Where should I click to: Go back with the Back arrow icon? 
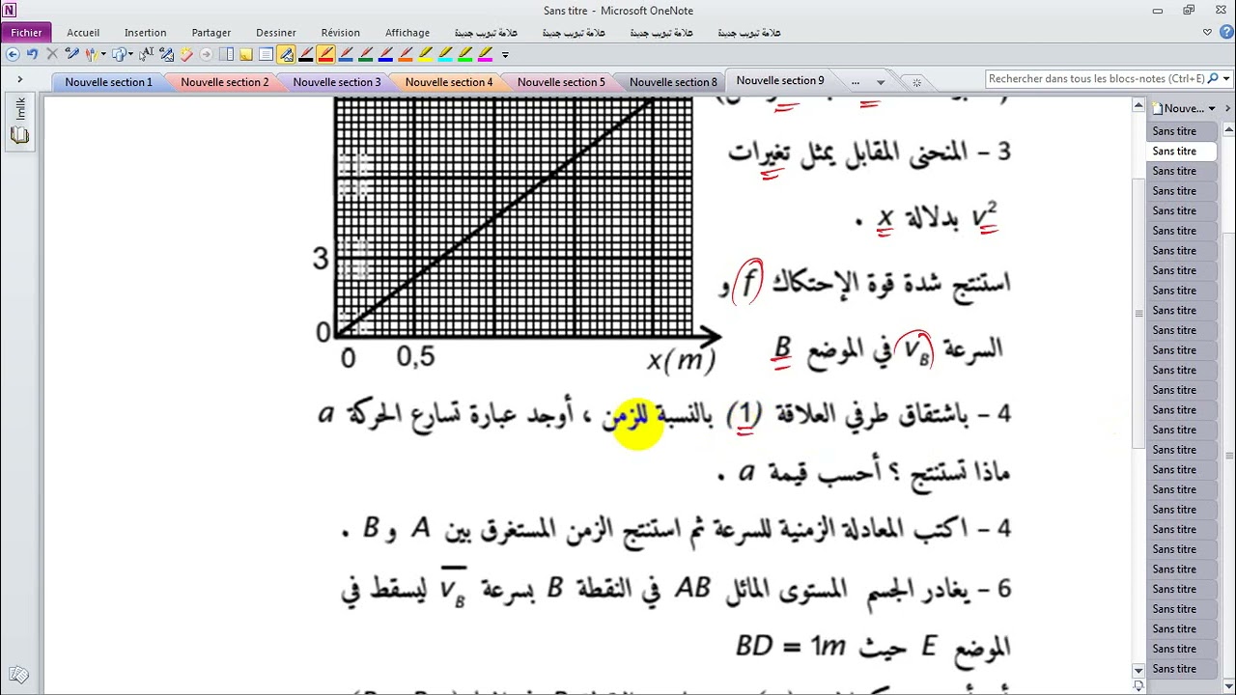click(13, 55)
